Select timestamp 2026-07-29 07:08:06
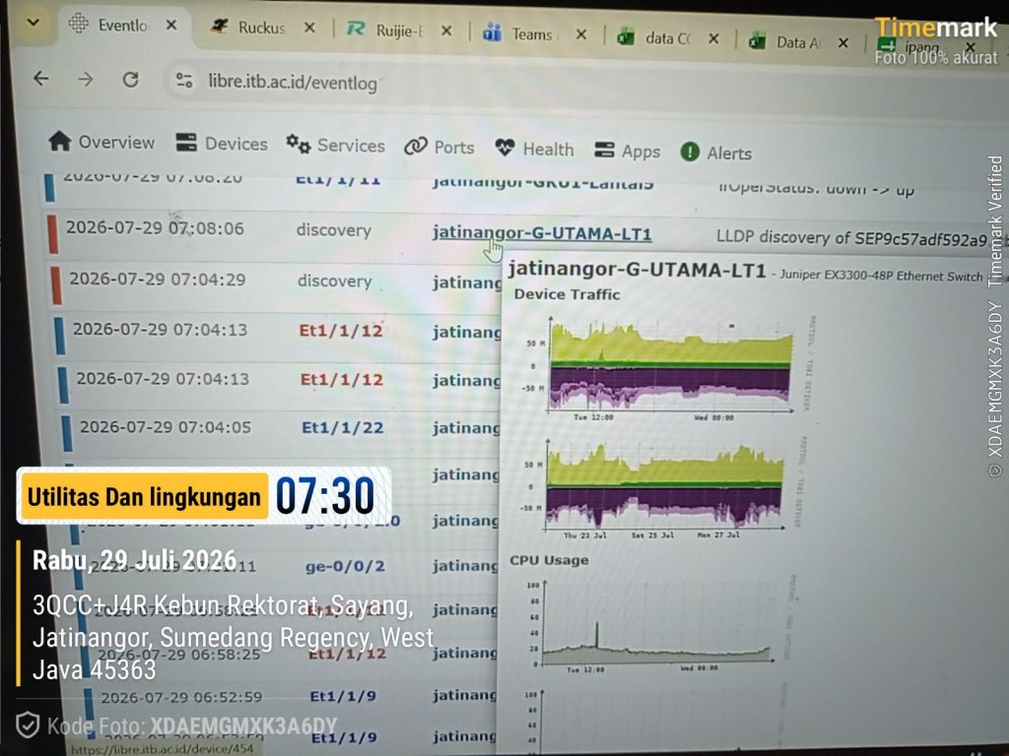 pyautogui.click(x=155, y=228)
